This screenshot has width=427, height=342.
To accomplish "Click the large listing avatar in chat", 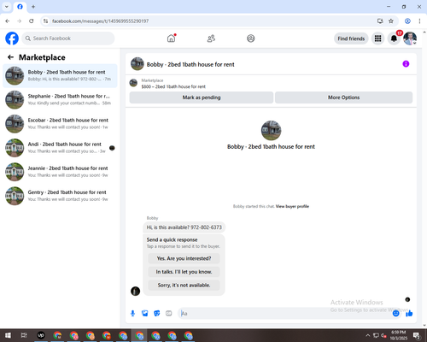I will 271,131.
